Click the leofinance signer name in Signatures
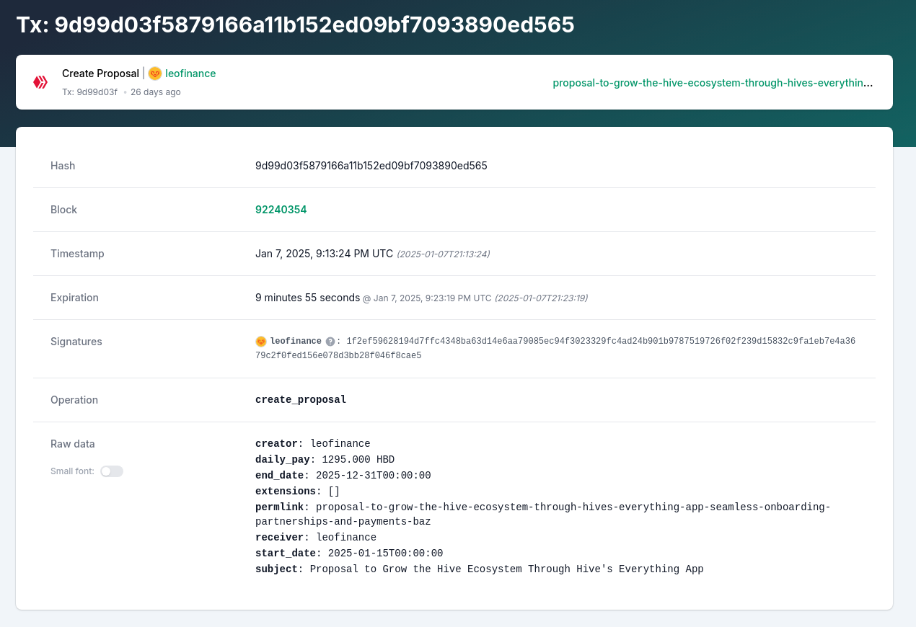This screenshot has height=627, width=916. pyautogui.click(x=296, y=342)
